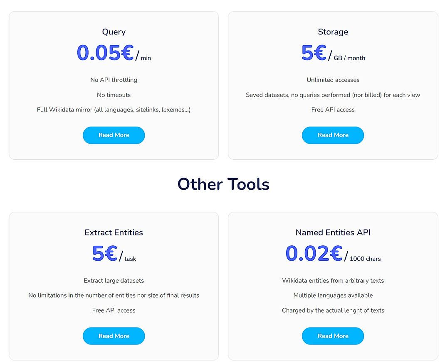Select the Multiple languages available text

(333, 295)
